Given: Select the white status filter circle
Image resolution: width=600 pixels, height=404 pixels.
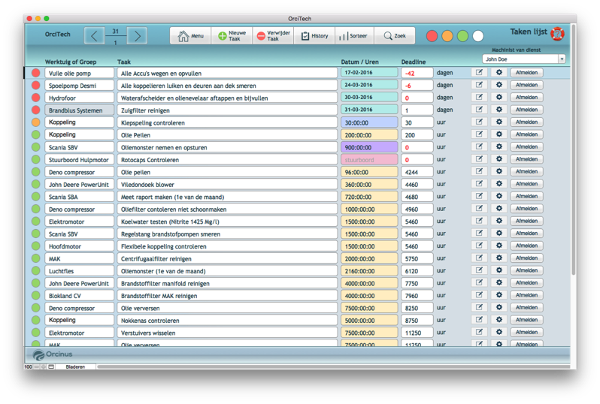Looking at the screenshot, I should 478,36.
